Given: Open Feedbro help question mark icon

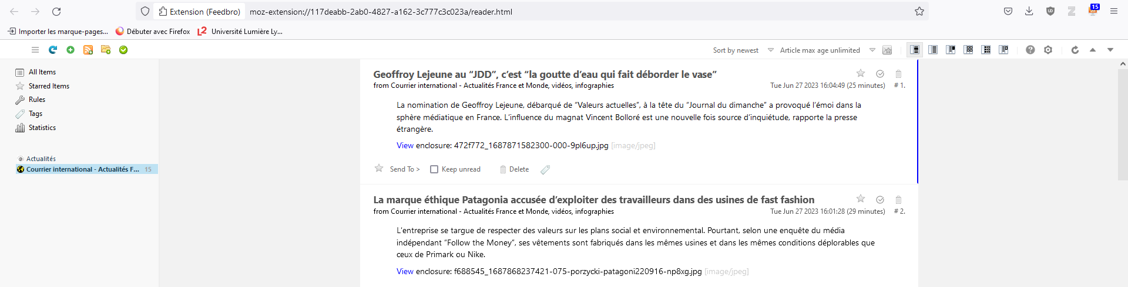Looking at the screenshot, I should click(x=1030, y=50).
